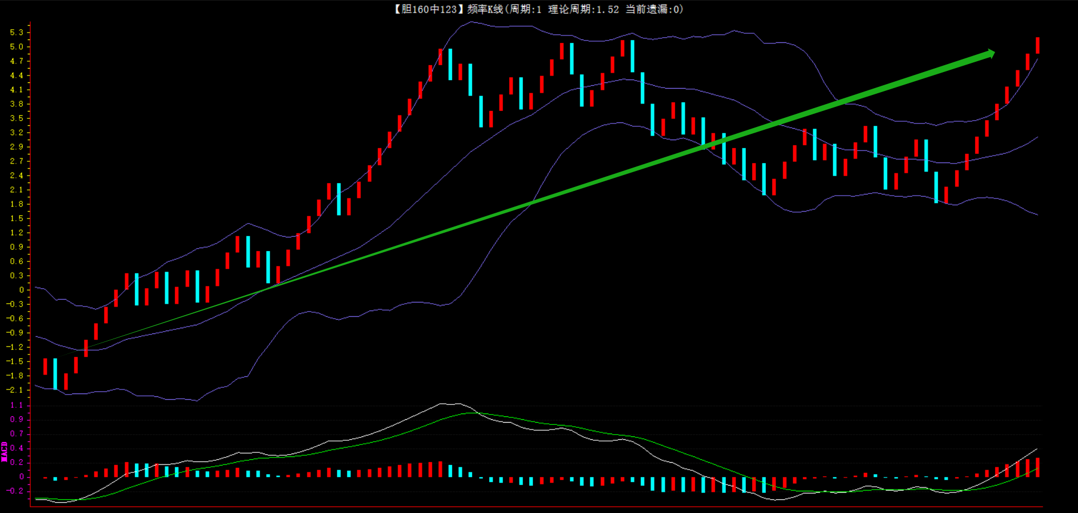The height and width of the screenshot is (513, 1078).
Task: Click the 频率K线 text in title
Action: 485,9
